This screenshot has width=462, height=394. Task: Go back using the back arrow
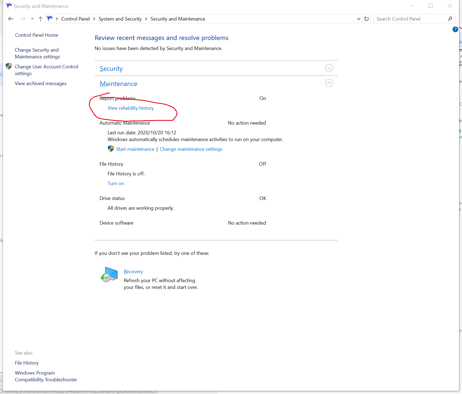(11, 19)
